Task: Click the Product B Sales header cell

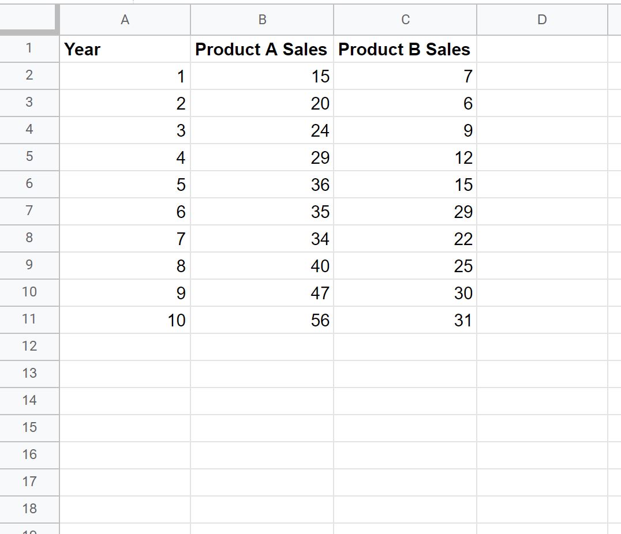Action: pyautogui.click(x=405, y=49)
